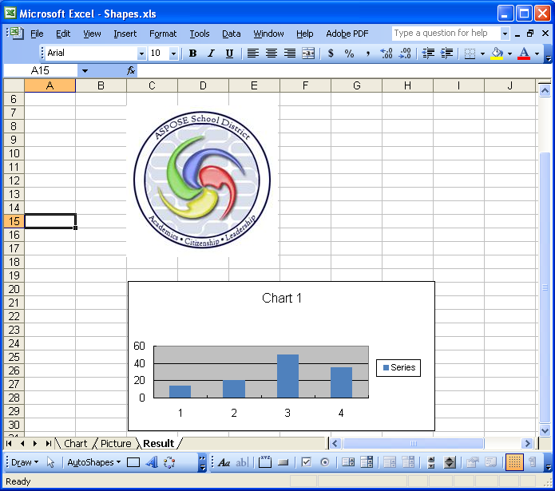
Task: Click Series legend entry
Action: point(398,368)
